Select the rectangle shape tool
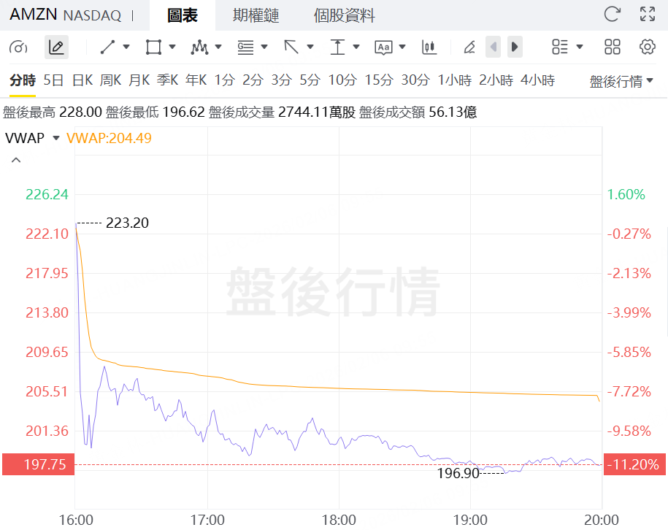 153,47
